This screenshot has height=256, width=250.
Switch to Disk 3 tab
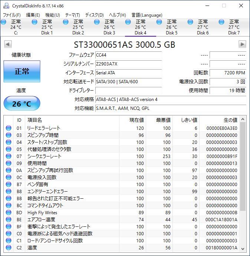click(109, 27)
